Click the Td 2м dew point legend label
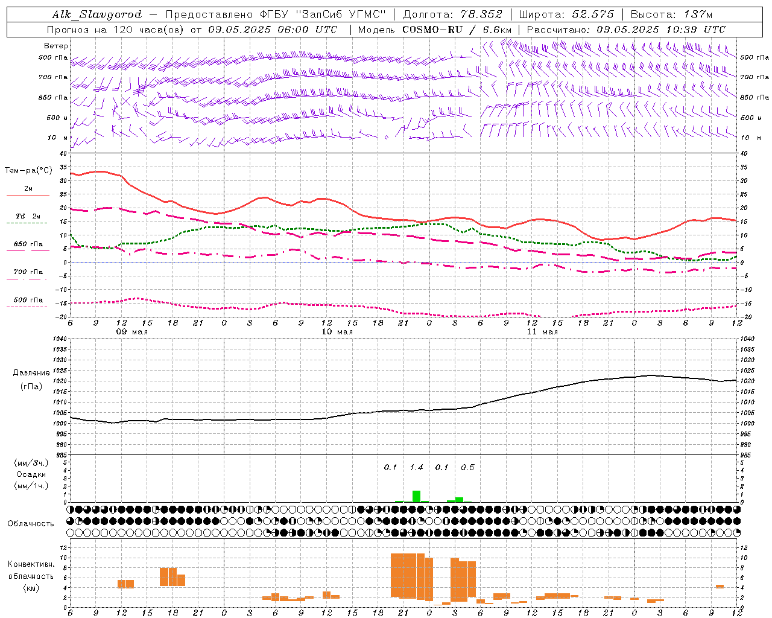This screenshot has height=618, width=772. point(28,216)
